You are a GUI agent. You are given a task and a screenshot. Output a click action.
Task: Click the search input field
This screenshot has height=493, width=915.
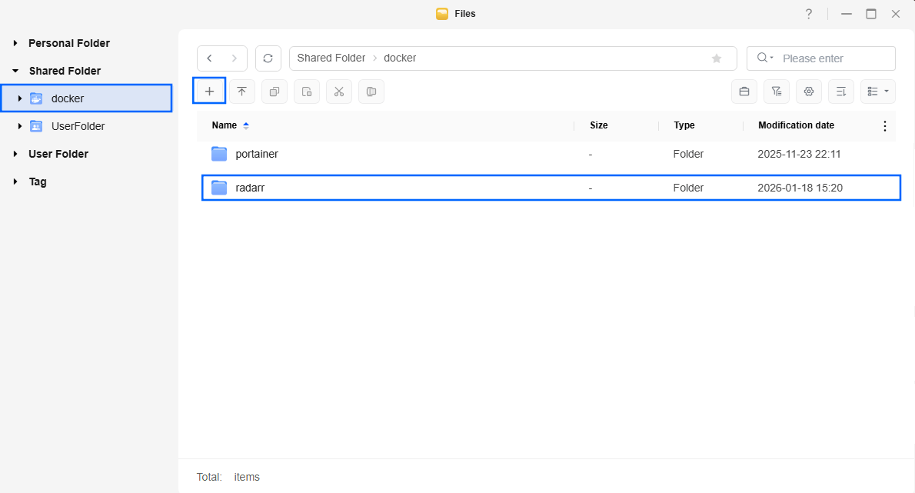point(834,58)
